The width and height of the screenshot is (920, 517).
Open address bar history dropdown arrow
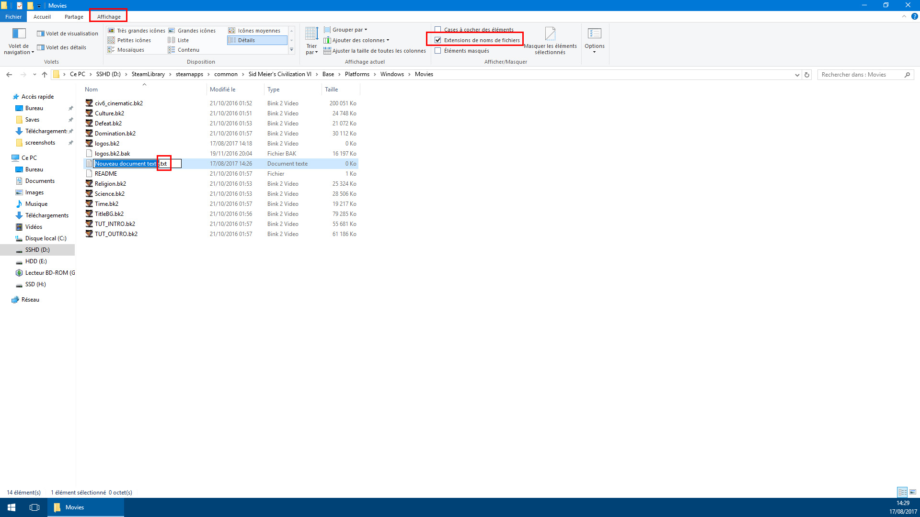tap(797, 75)
